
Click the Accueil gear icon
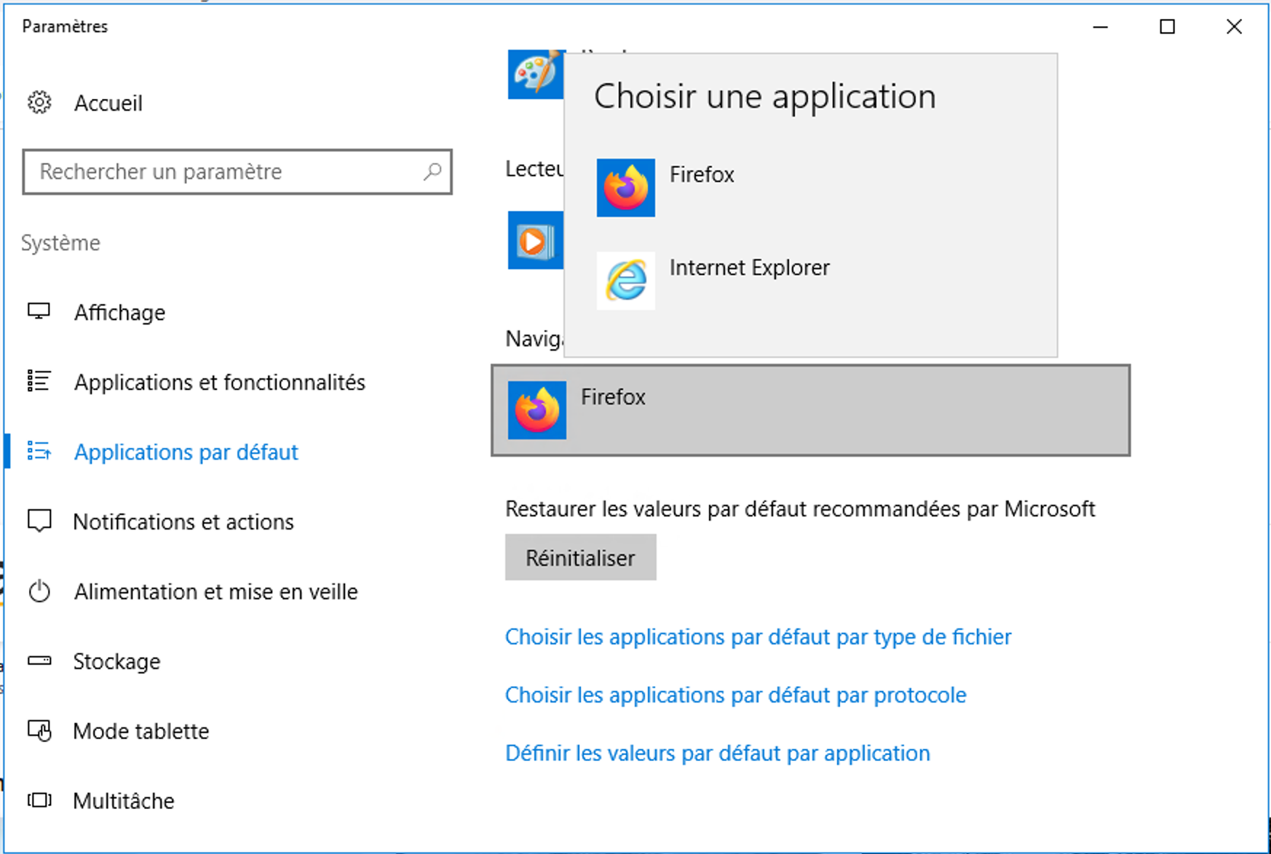click(39, 103)
